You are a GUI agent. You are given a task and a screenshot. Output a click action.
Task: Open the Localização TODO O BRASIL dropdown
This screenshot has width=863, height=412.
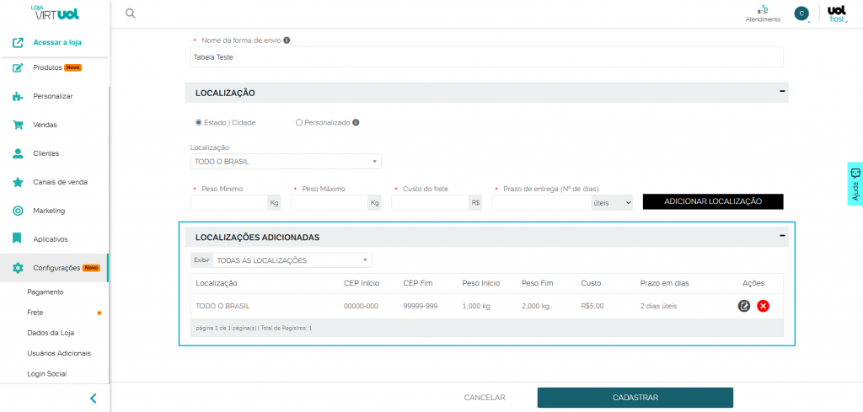click(x=286, y=162)
